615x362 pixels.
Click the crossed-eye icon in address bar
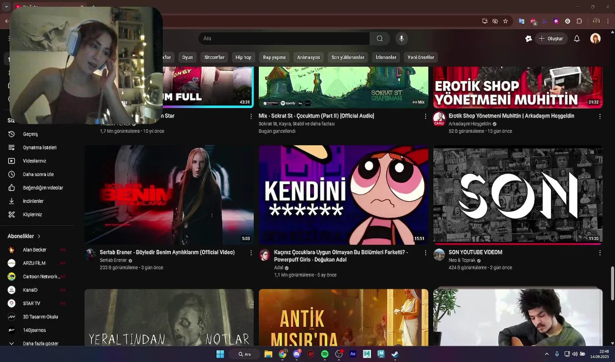click(495, 21)
